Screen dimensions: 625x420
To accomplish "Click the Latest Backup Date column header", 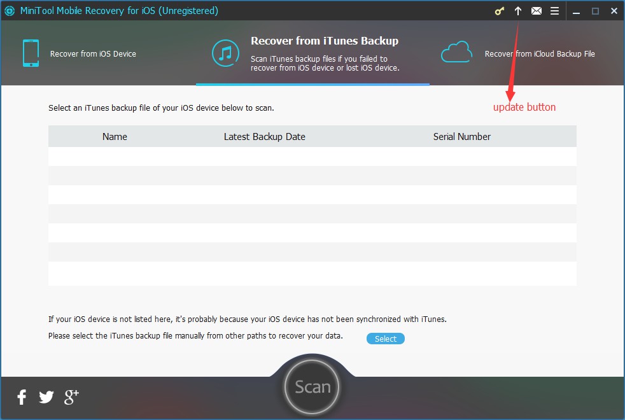I will pyautogui.click(x=265, y=137).
